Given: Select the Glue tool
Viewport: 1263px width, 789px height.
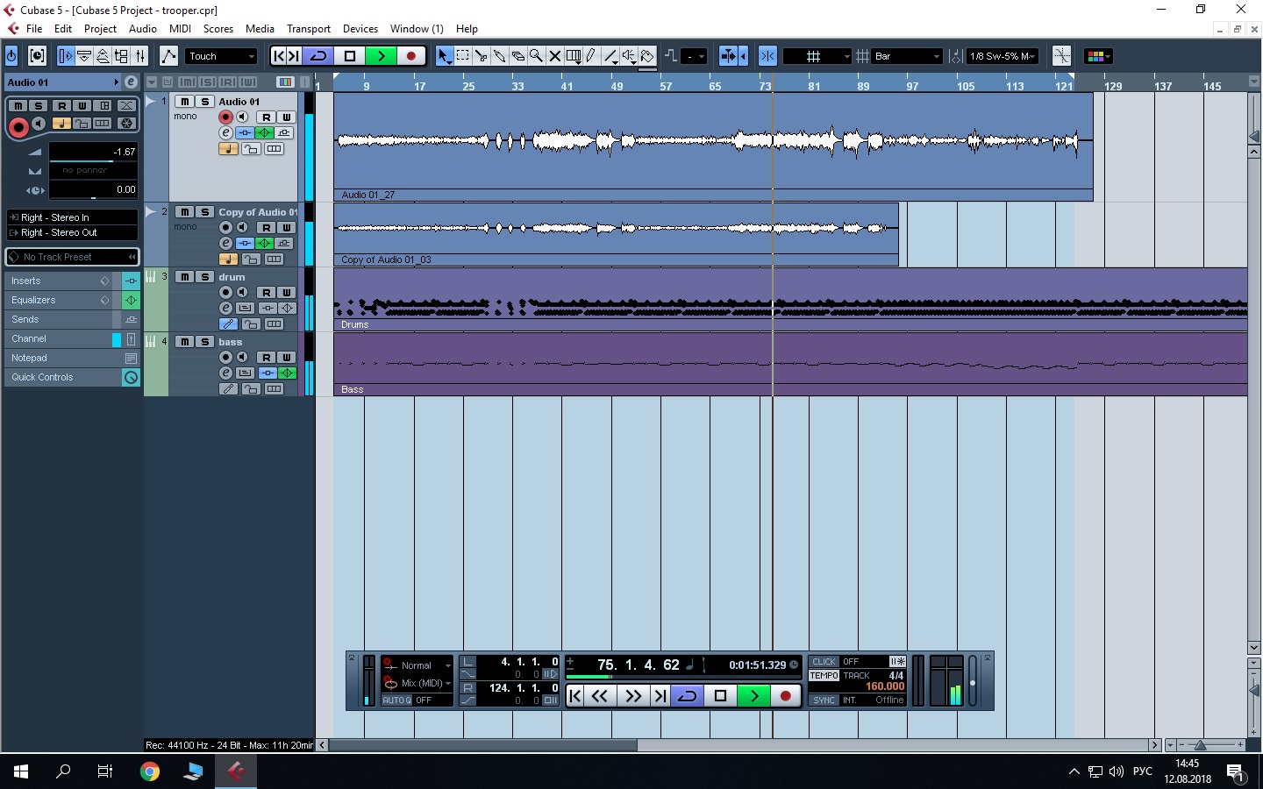Looking at the screenshot, I should point(499,56).
